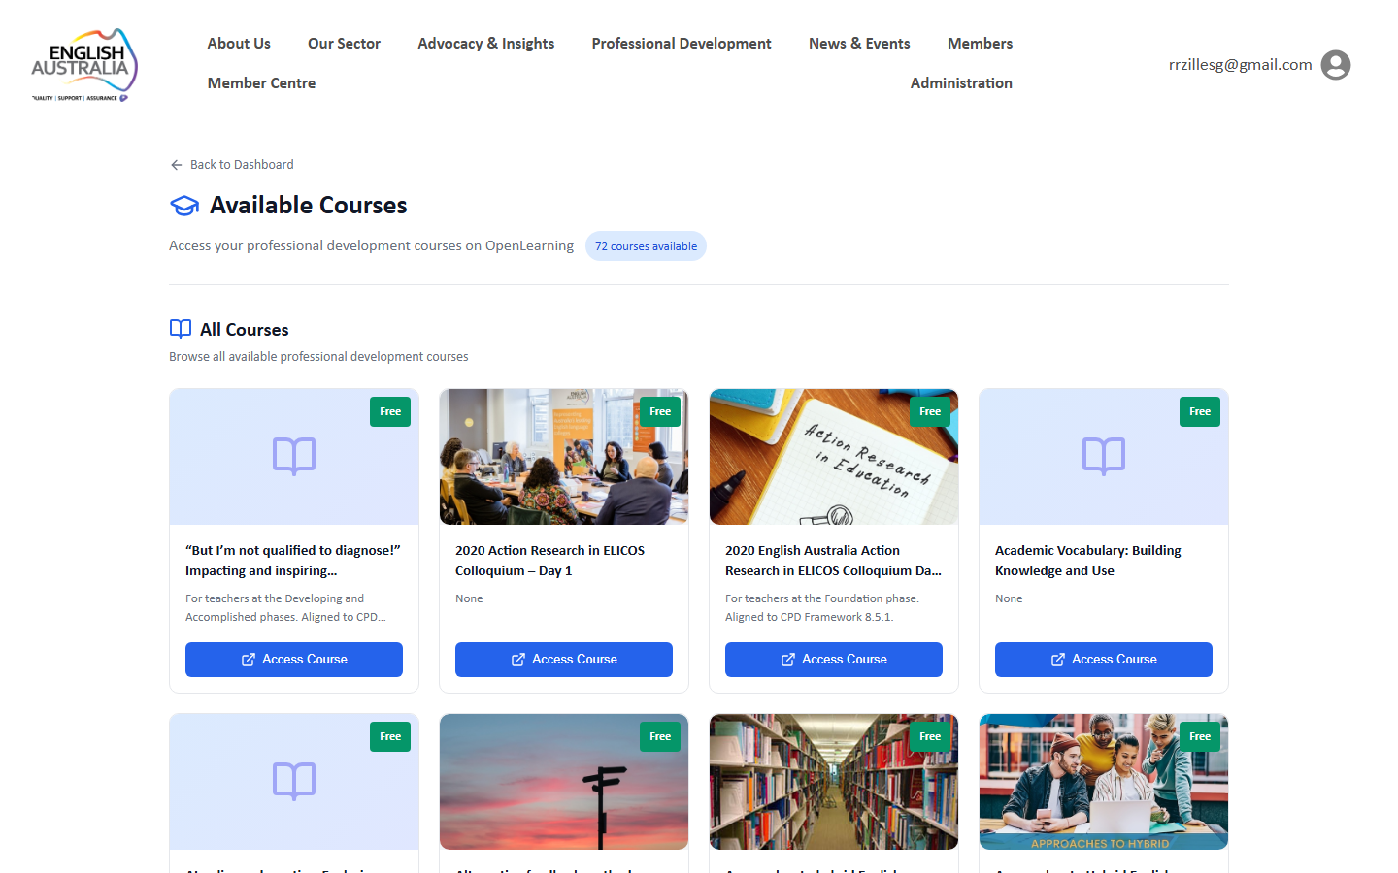
Task: Open the Action Research in Education notebook thumbnail
Action: [x=834, y=457]
